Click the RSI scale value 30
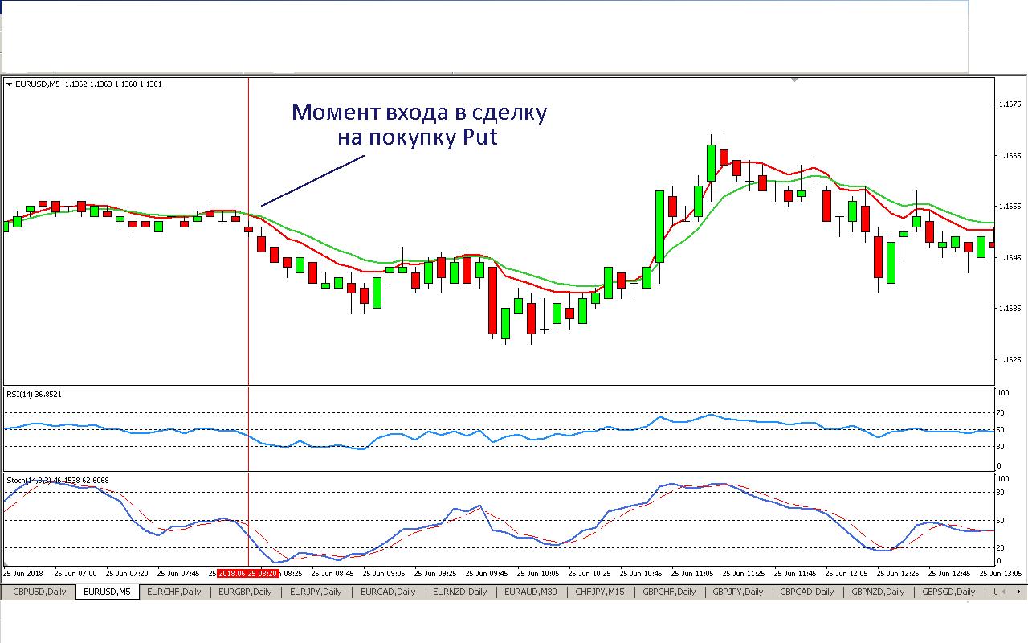 pos(1001,447)
